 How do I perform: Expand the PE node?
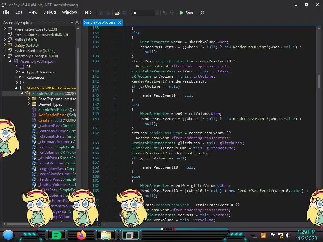(17, 66)
